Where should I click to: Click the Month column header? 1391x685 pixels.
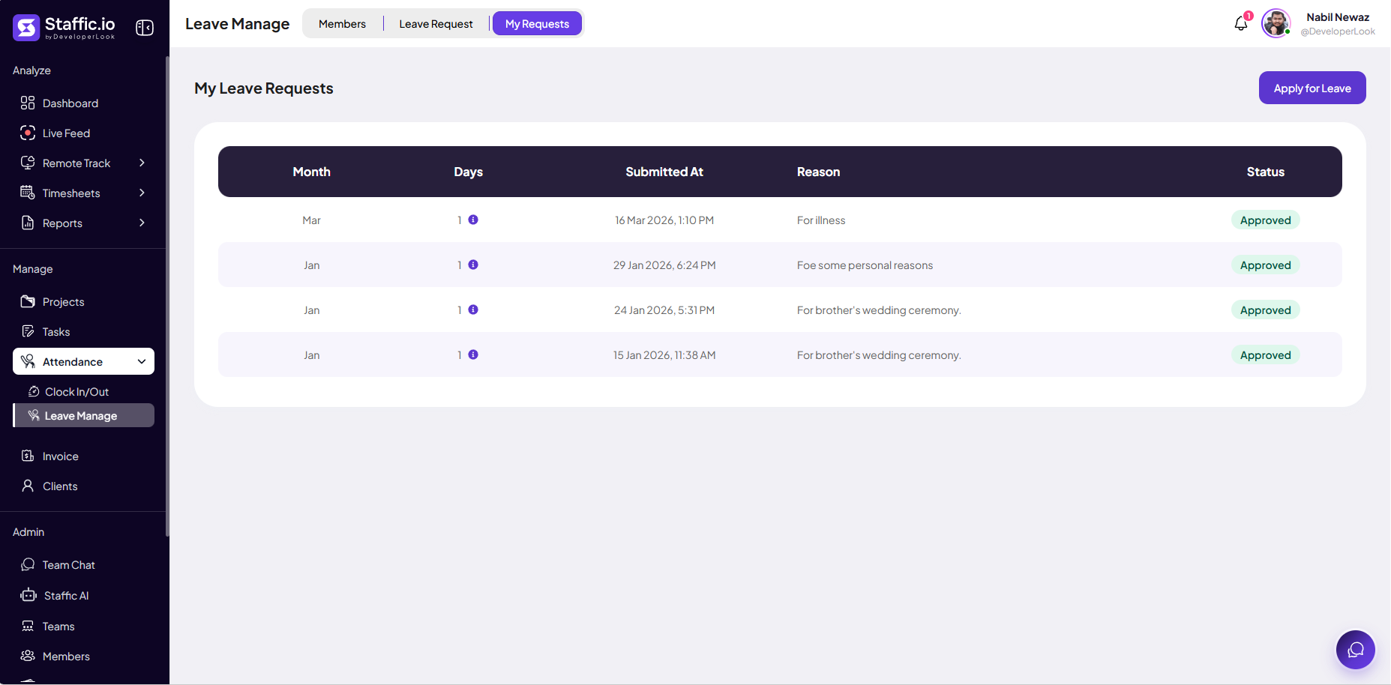(311, 172)
